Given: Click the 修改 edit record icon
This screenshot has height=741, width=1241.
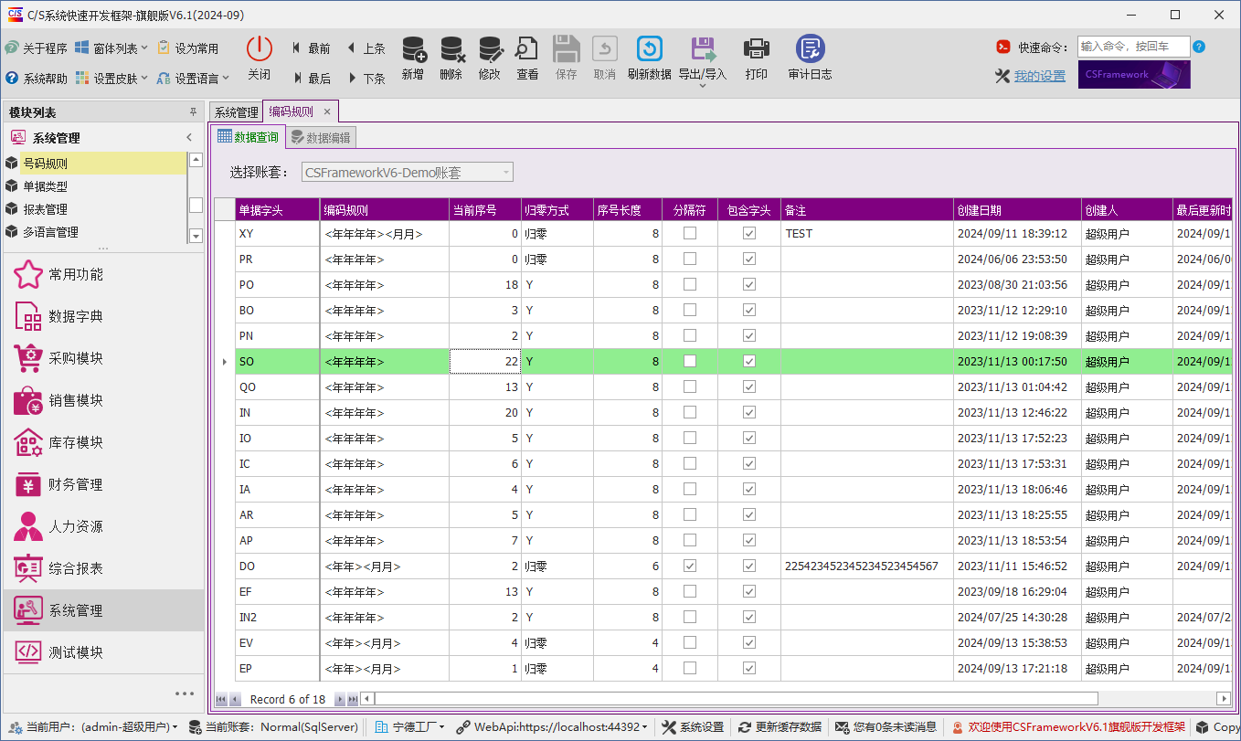Looking at the screenshot, I should (x=490, y=49).
